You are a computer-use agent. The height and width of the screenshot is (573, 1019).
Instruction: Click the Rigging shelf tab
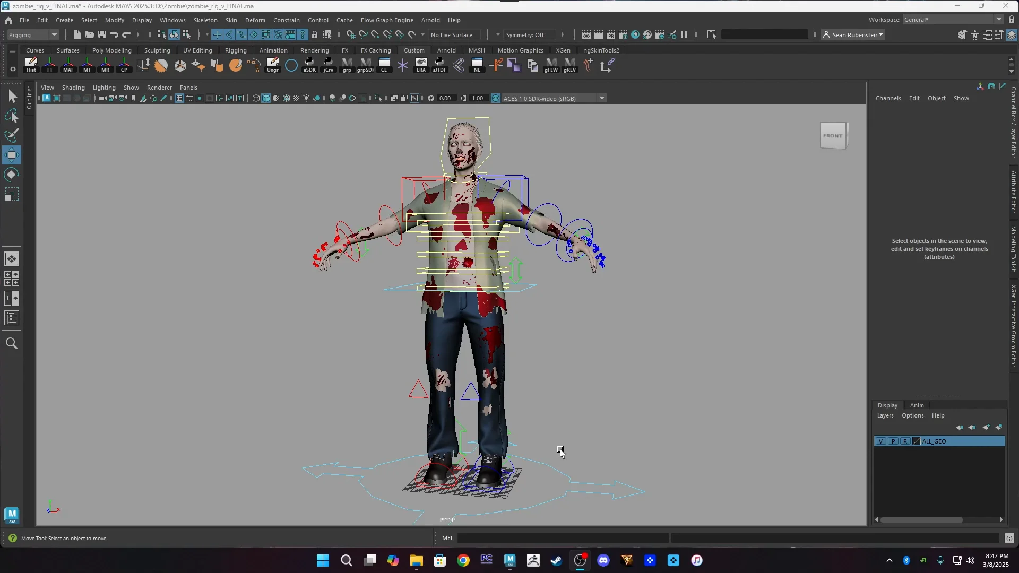(x=236, y=50)
